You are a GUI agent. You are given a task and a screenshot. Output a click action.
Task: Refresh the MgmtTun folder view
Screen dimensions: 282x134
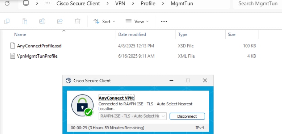click(x=7, y=3)
